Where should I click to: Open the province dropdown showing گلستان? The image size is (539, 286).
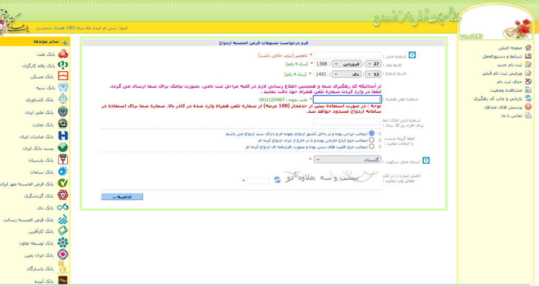[347, 160]
